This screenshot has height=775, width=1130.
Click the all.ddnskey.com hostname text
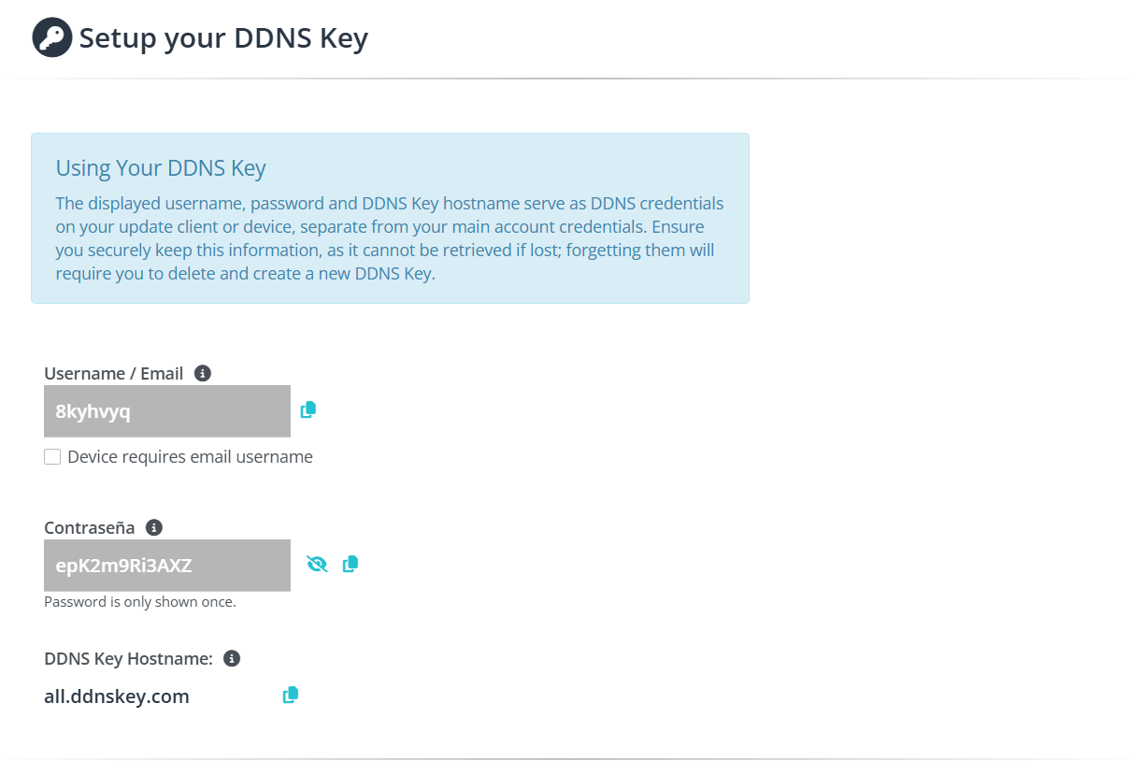click(117, 696)
